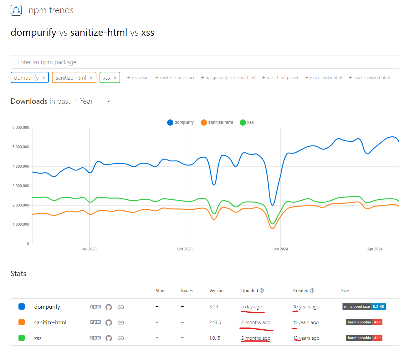Add the dangerously-set-inner-html suggested package

pyautogui.click(x=228, y=78)
